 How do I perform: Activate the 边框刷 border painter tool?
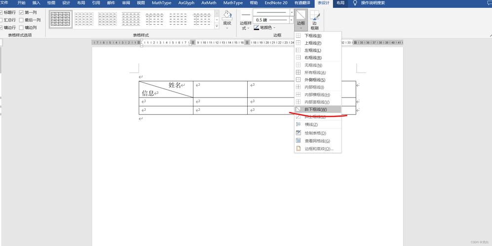[314, 20]
